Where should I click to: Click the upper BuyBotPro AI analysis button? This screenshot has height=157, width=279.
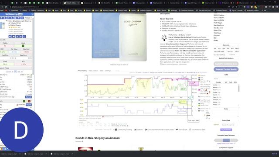click(x=226, y=64)
